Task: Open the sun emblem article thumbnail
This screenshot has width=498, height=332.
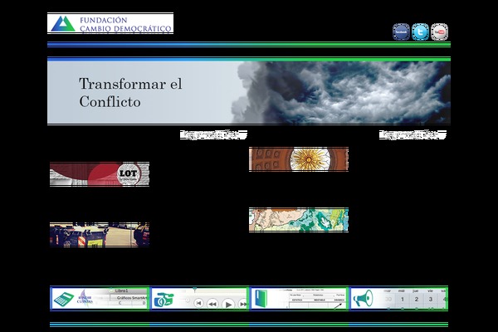Action: click(298, 159)
